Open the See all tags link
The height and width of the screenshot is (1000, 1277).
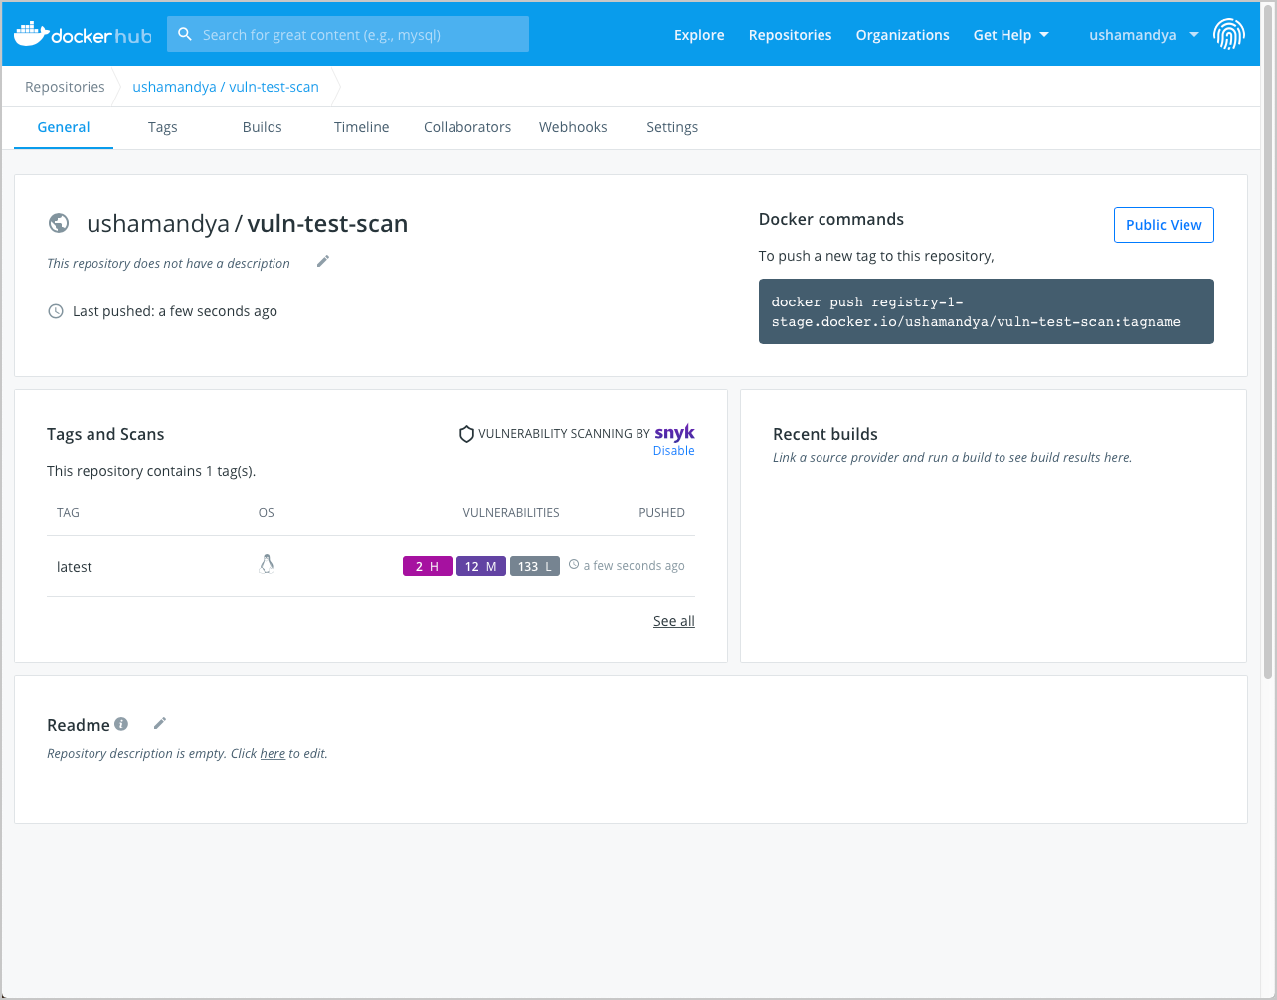click(673, 621)
